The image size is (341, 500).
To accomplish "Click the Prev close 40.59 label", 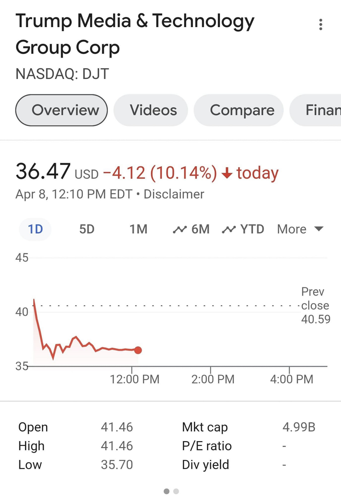I will pos(315,306).
